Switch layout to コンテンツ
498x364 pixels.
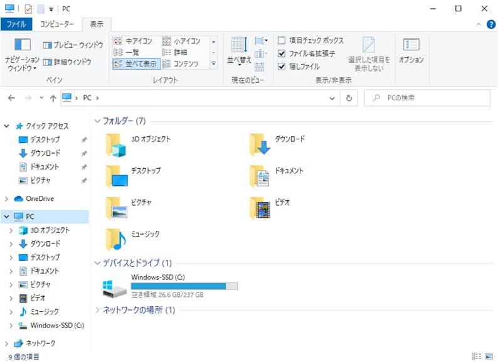[x=180, y=64]
